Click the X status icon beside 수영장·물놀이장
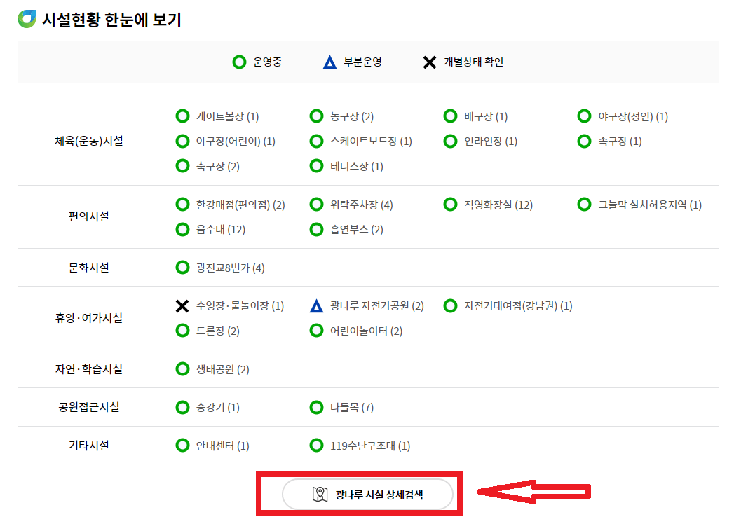The image size is (734, 517). (x=182, y=306)
